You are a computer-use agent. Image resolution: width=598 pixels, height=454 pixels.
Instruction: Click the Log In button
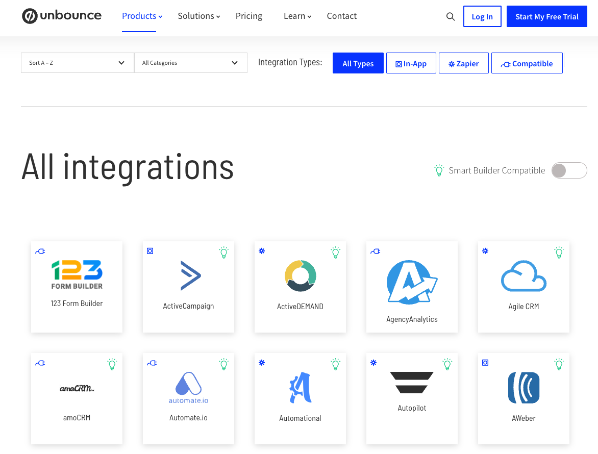(483, 16)
